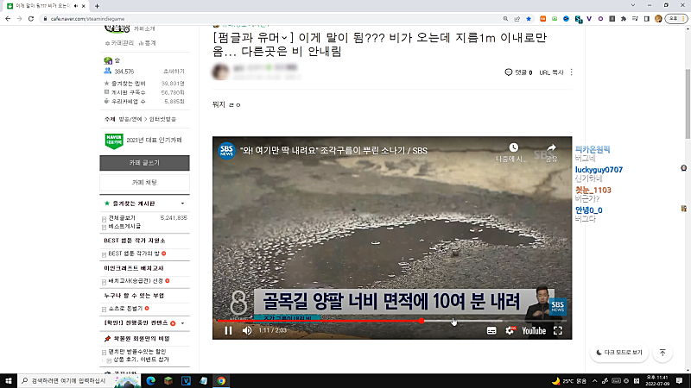Click the Chrome profile avatar
Viewport: 691px width, 388px height.
coord(658,18)
